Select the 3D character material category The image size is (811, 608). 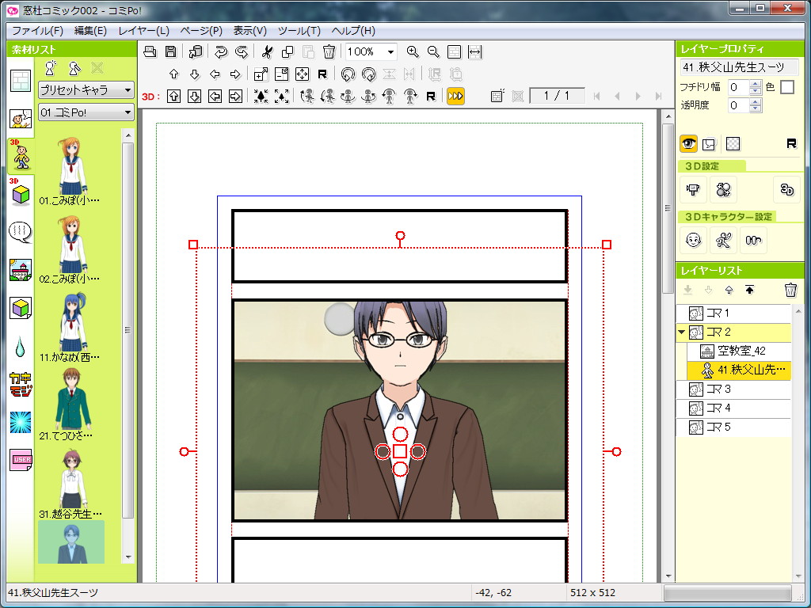(21, 155)
